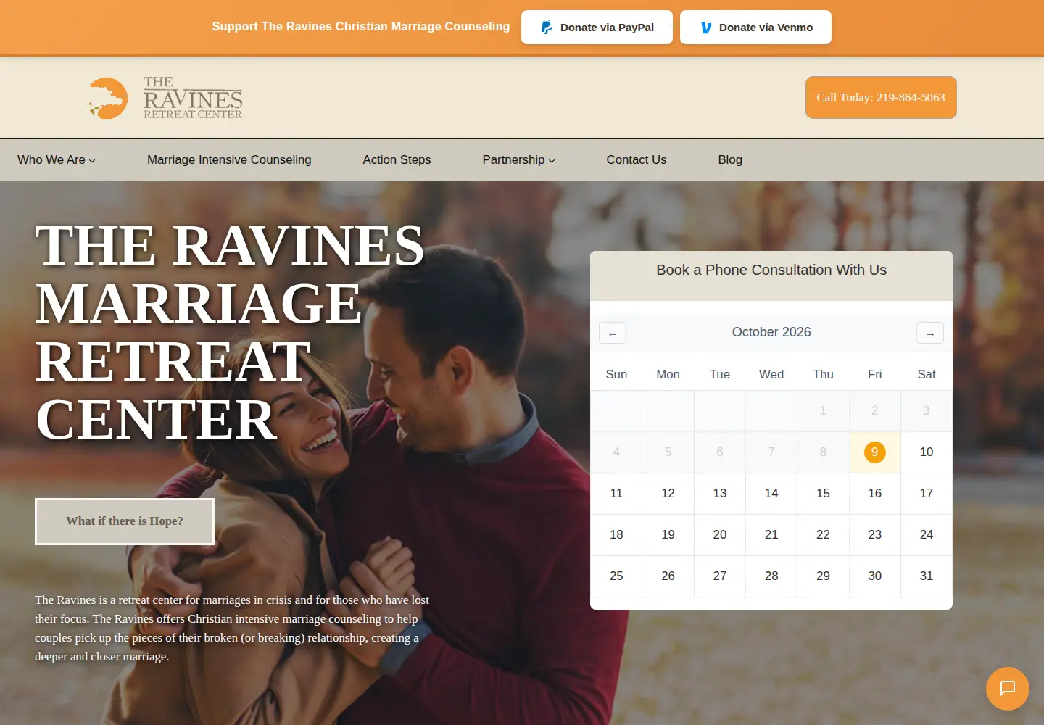Select October 20 on calendar
This screenshot has height=725, width=1044.
720,535
